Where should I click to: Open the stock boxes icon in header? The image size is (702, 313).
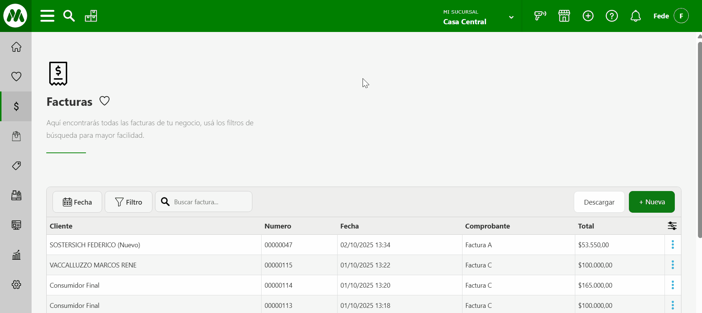coord(91,16)
